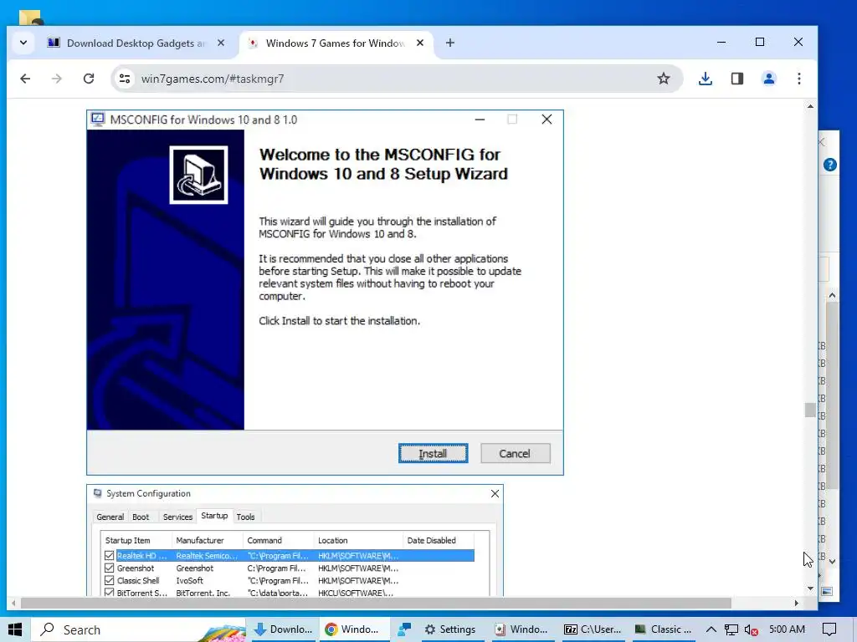Viewport: 857px width, 642px height.
Task: Open the Windows Start button
Action: [15, 630]
